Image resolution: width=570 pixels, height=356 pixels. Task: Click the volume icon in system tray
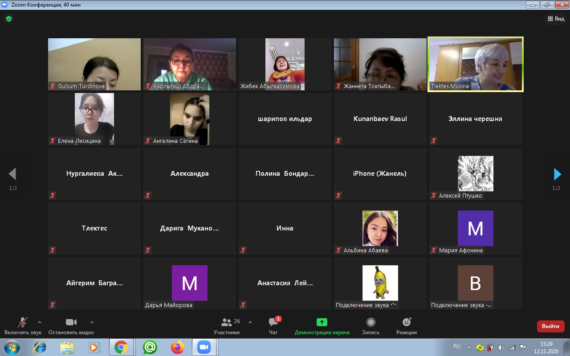click(x=501, y=348)
